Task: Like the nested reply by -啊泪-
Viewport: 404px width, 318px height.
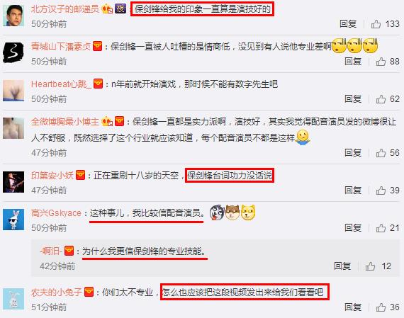Action: (x=370, y=266)
